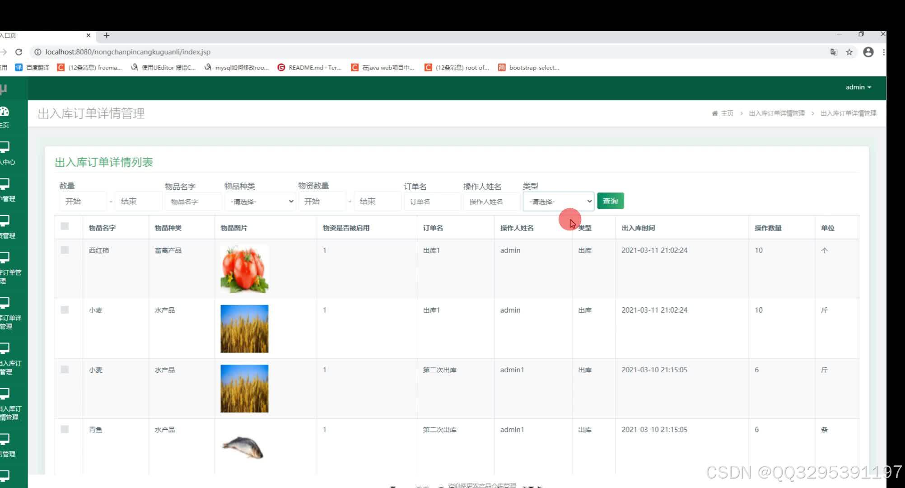Open 用户管理 monitor icon in sidebar
The width and height of the screenshot is (905, 488).
[5, 184]
